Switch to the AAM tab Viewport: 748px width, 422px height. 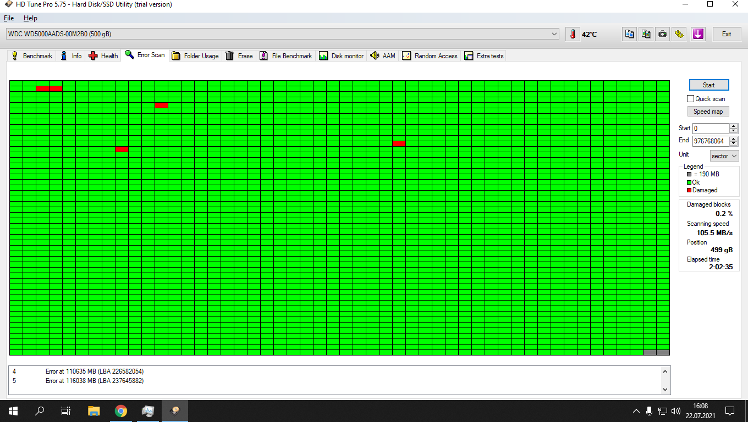(x=383, y=56)
